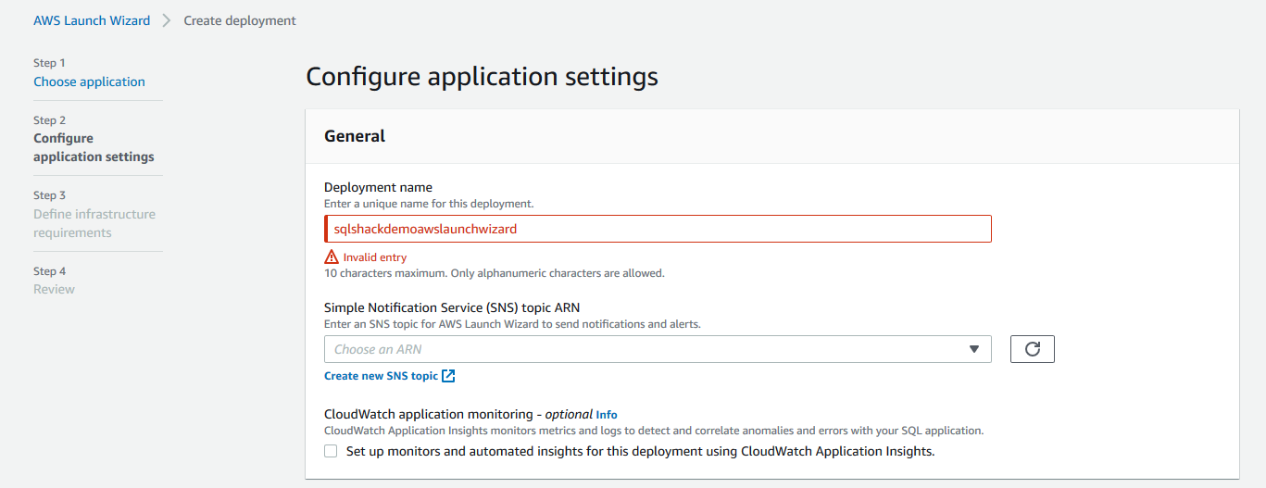
Task: Return to Step 1 Choose application
Action: 89,81
